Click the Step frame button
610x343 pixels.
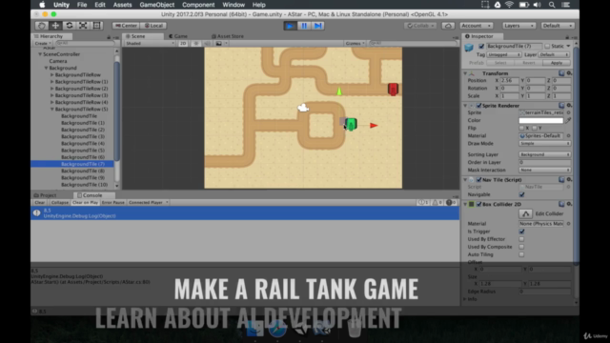click(x=317, y=26)
